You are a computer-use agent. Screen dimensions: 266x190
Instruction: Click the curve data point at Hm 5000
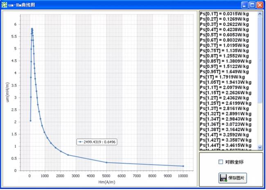pyautogui.click(x=106, y=163)
